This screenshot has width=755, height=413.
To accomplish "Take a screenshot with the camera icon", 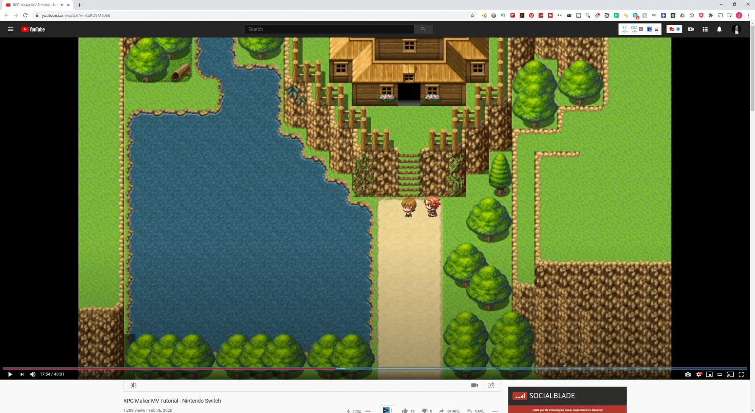I will (688, 374).
